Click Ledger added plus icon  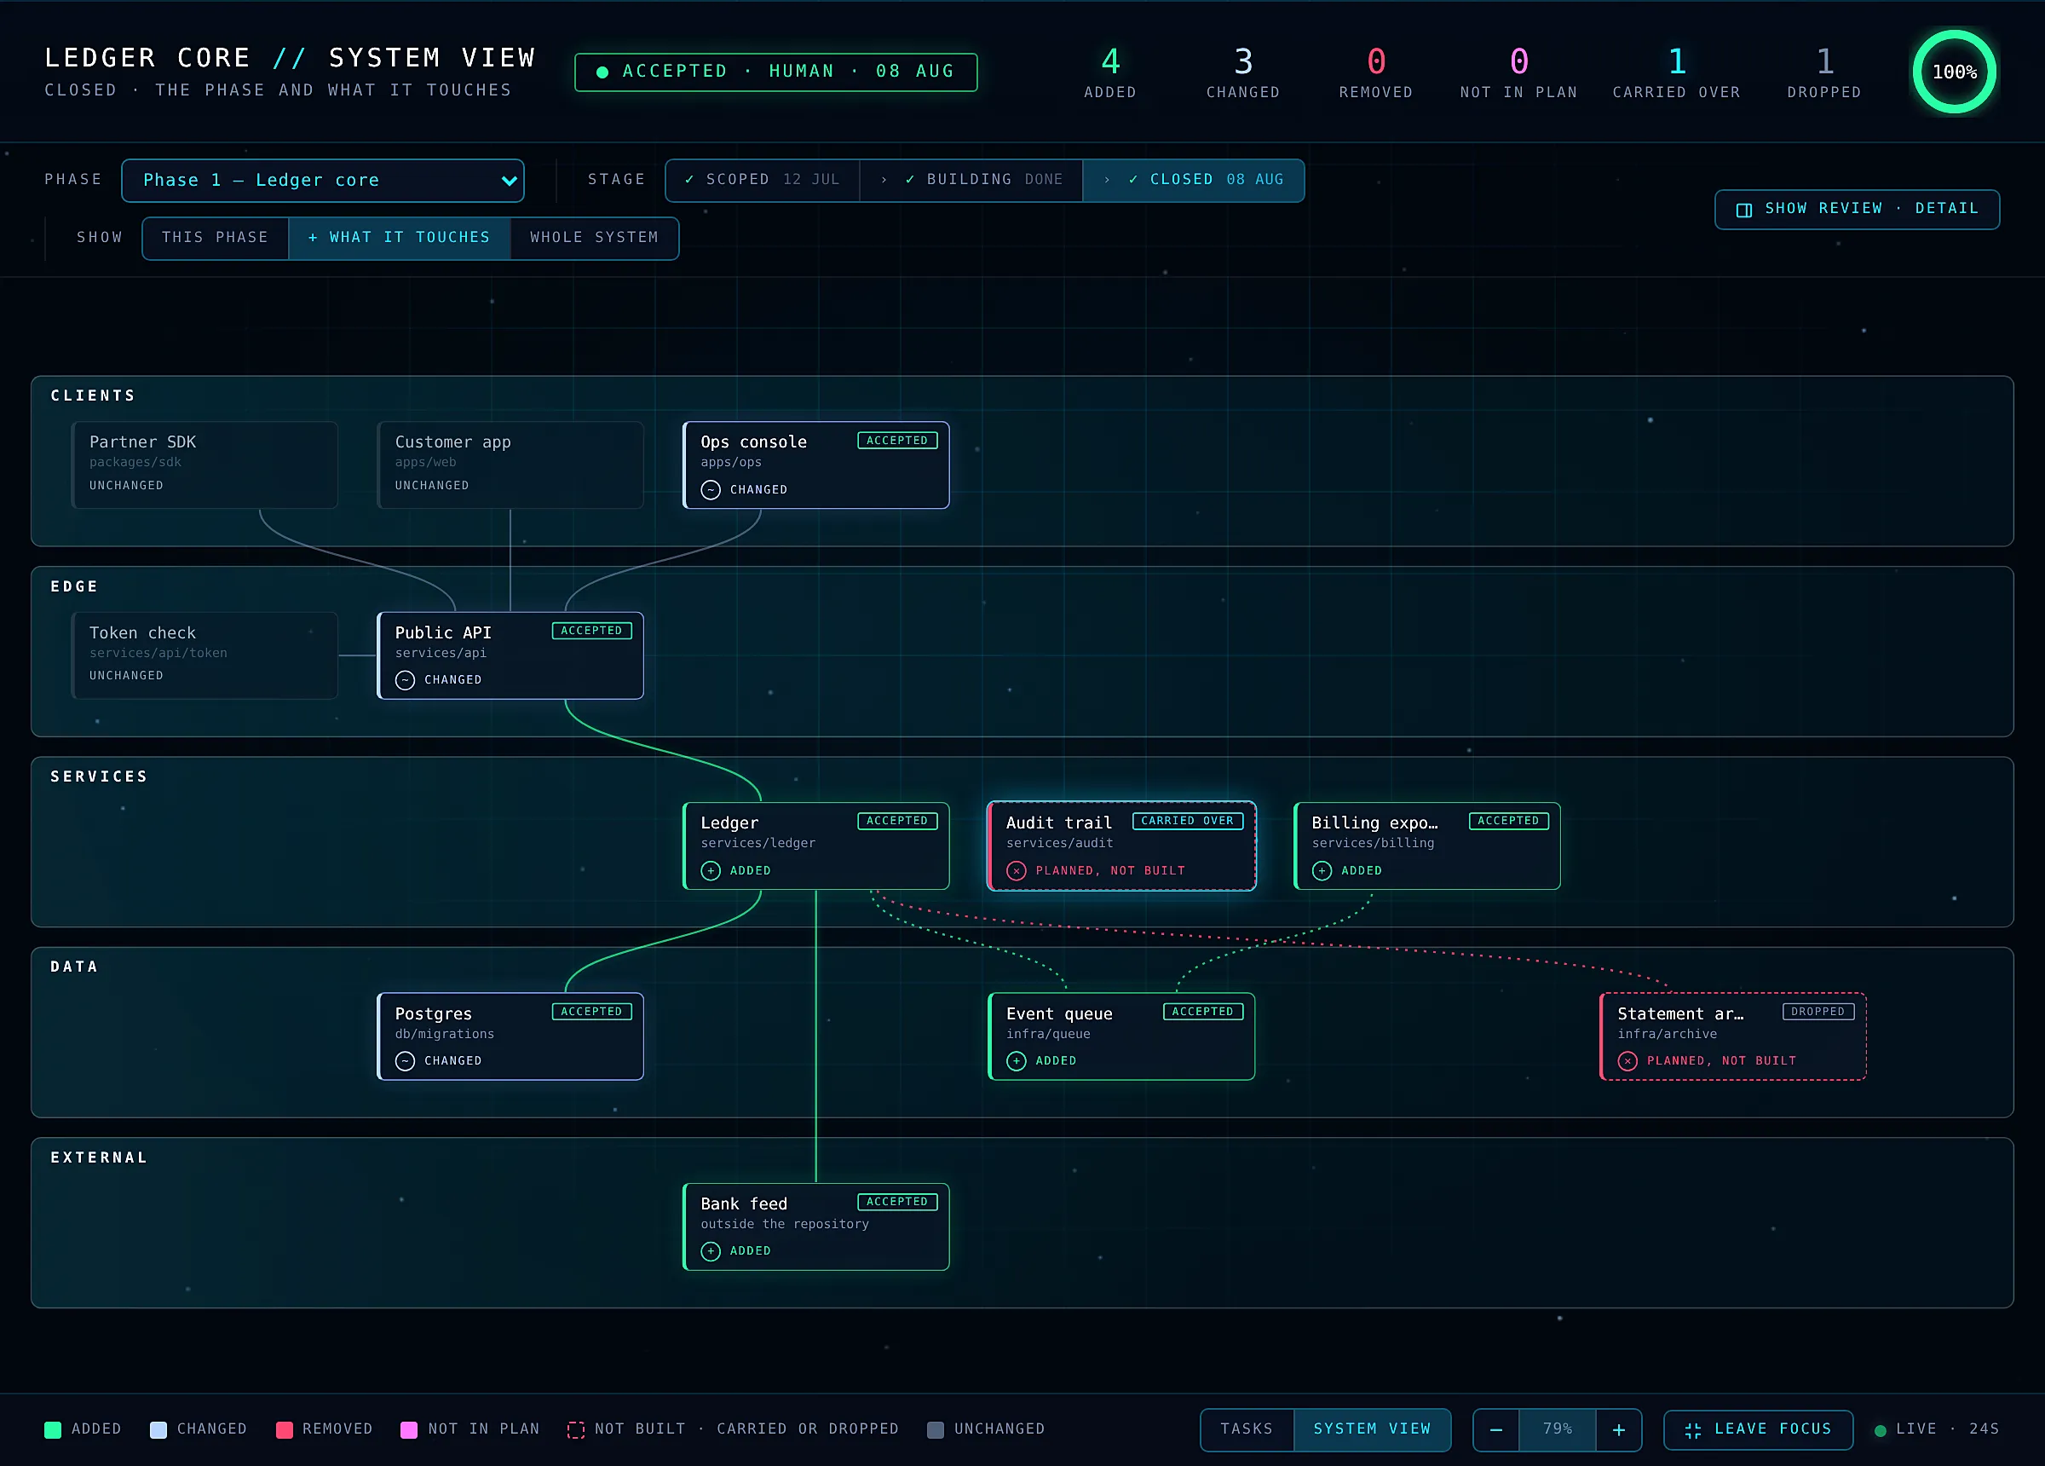tap(711, 870)
